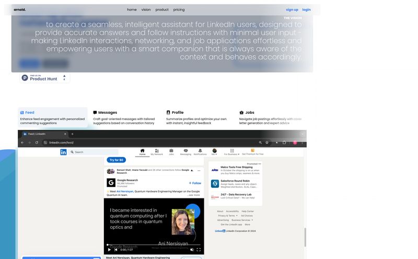The height and width of the screenshot is (259, 418).
Task: Expand post text with see more
Action: [194, 195]
